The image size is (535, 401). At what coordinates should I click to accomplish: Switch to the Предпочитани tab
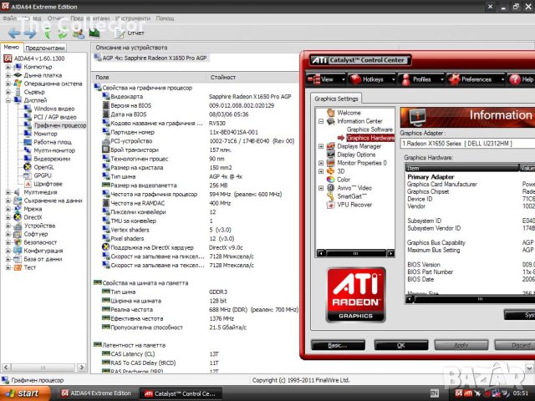tap(44, 48)
